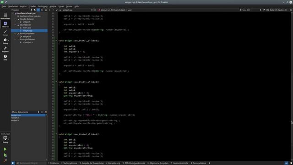Build project with the hammer icon
293x165 pixels.
pyautogui.click(x=5, y=160)
